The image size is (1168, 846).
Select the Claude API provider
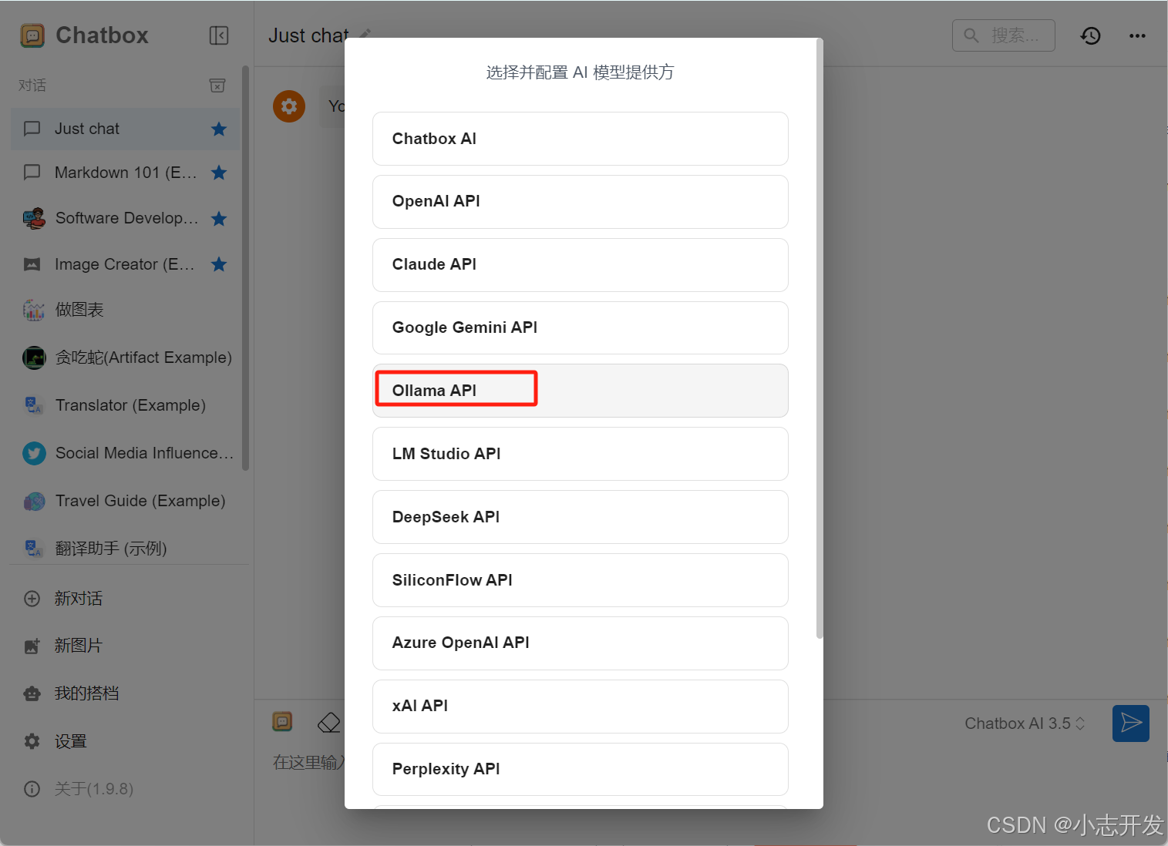point(581,265)
